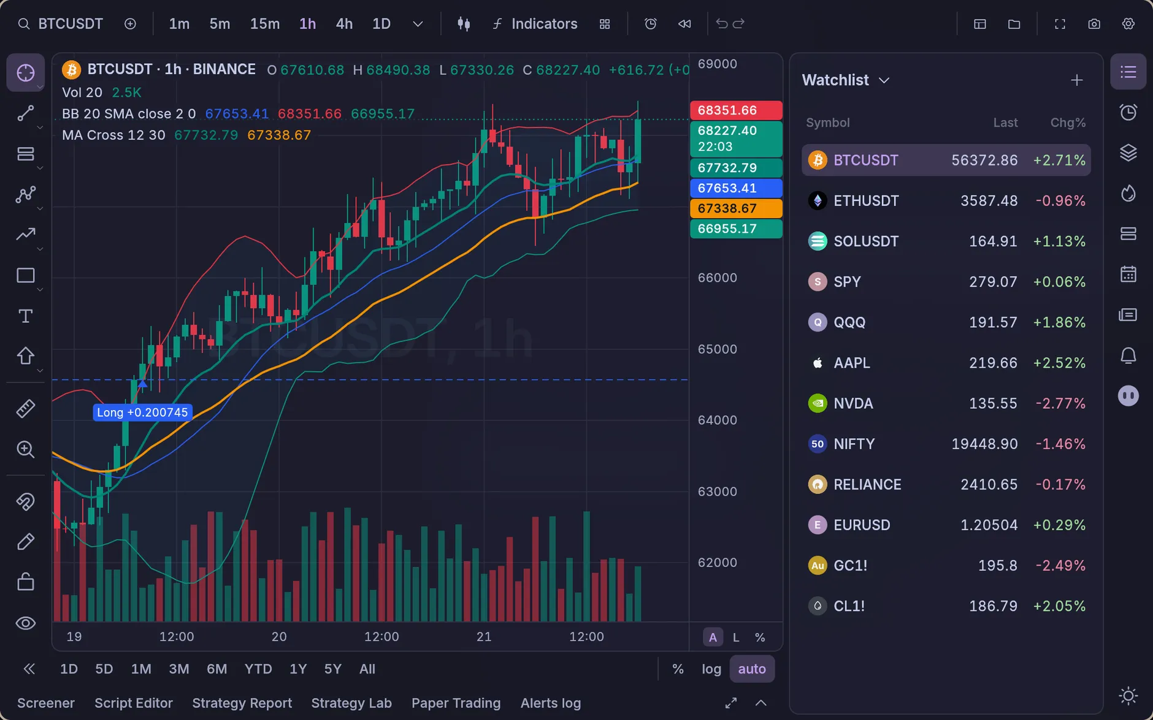
Task: Open the Indicators button
Action: (x=534, y=24)
